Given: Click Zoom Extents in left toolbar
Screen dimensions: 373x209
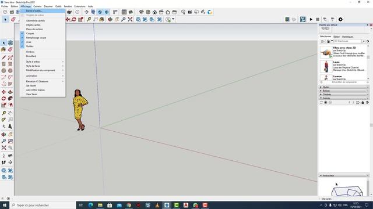Looking at the screenshot, I should click(x=3, y=147).
